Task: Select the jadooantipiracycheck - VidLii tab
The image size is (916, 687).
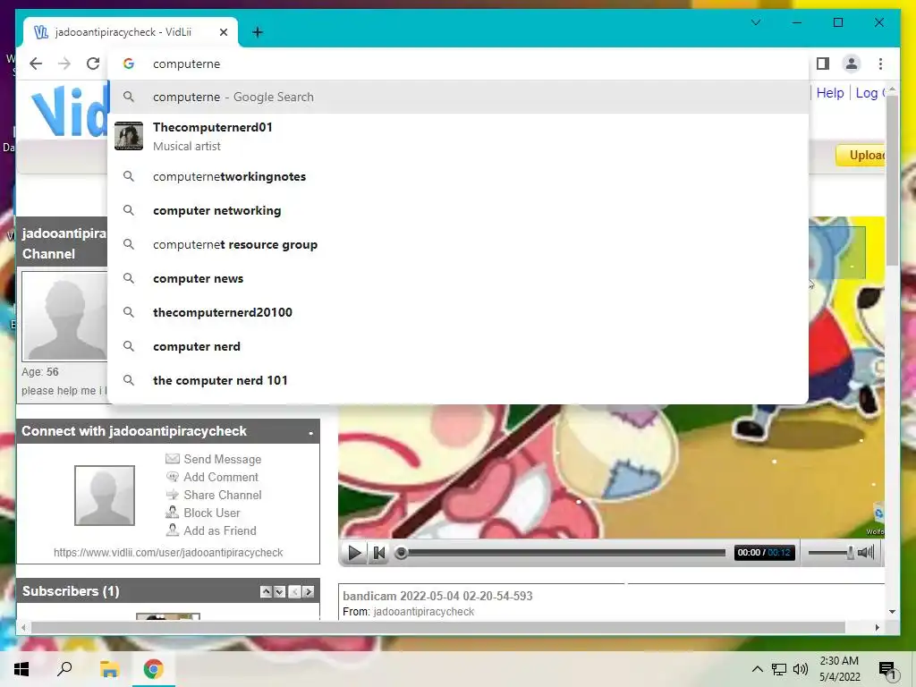Action: point(131,32)
